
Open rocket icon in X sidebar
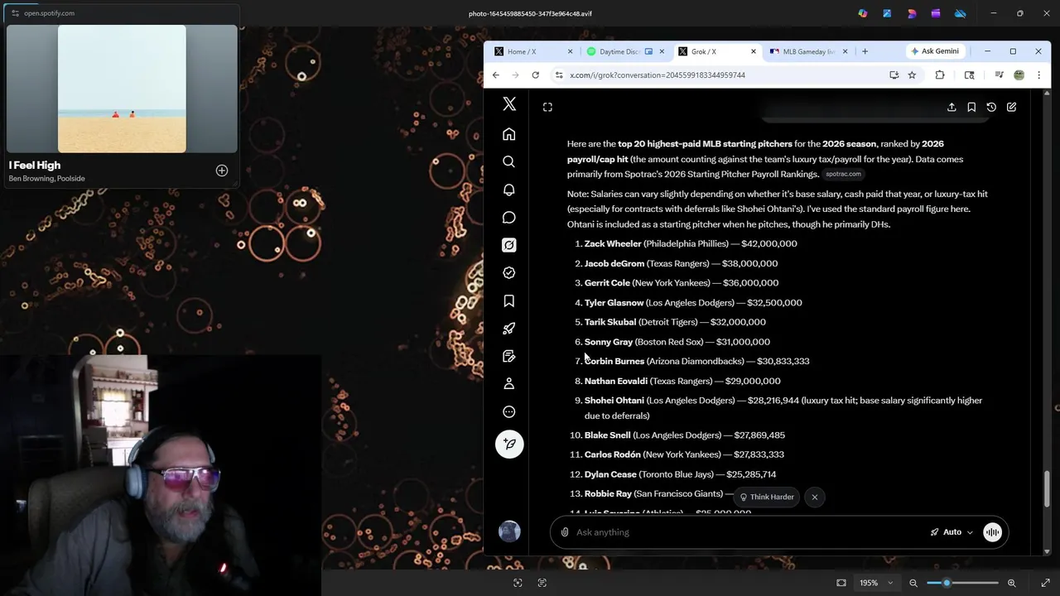[x=509, y=329]
